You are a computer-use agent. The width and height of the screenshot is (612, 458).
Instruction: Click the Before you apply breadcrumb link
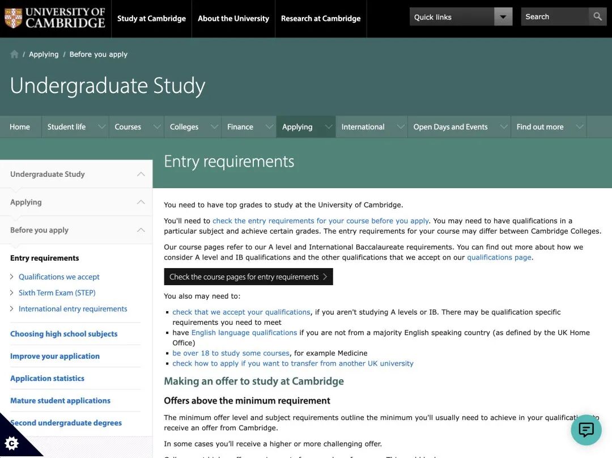[x=99, y=54]
